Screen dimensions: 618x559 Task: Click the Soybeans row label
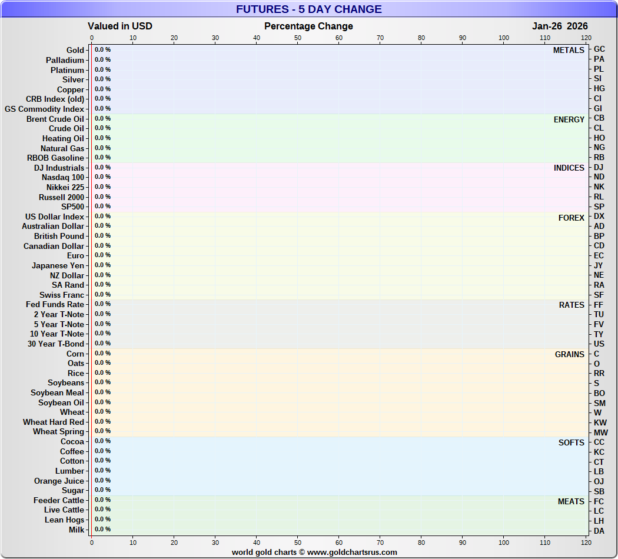click(x=66, y=383)
